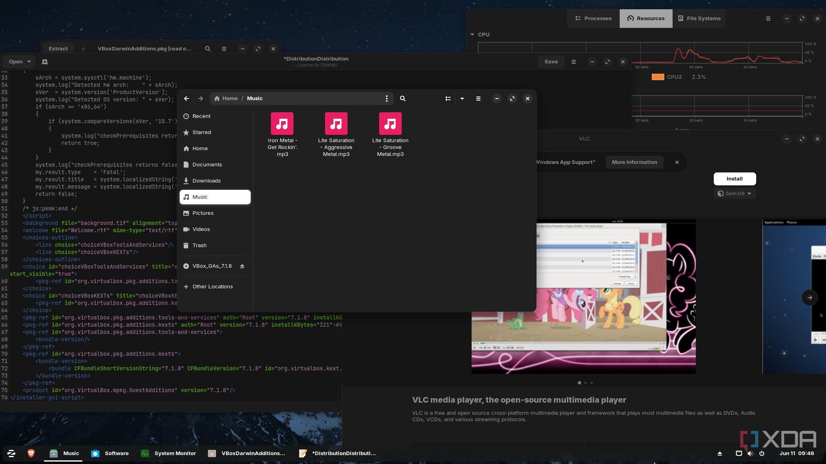The image size is (826, 464).
Task: Search in the archive manager
Action: click(208, 49)
